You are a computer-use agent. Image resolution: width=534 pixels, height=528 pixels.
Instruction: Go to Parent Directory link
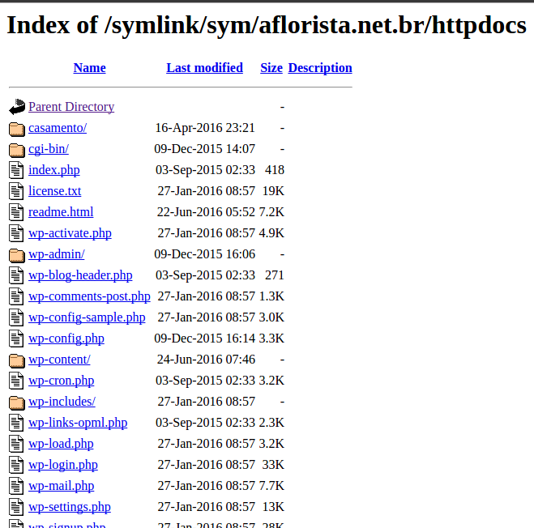(x=71, y=107)
